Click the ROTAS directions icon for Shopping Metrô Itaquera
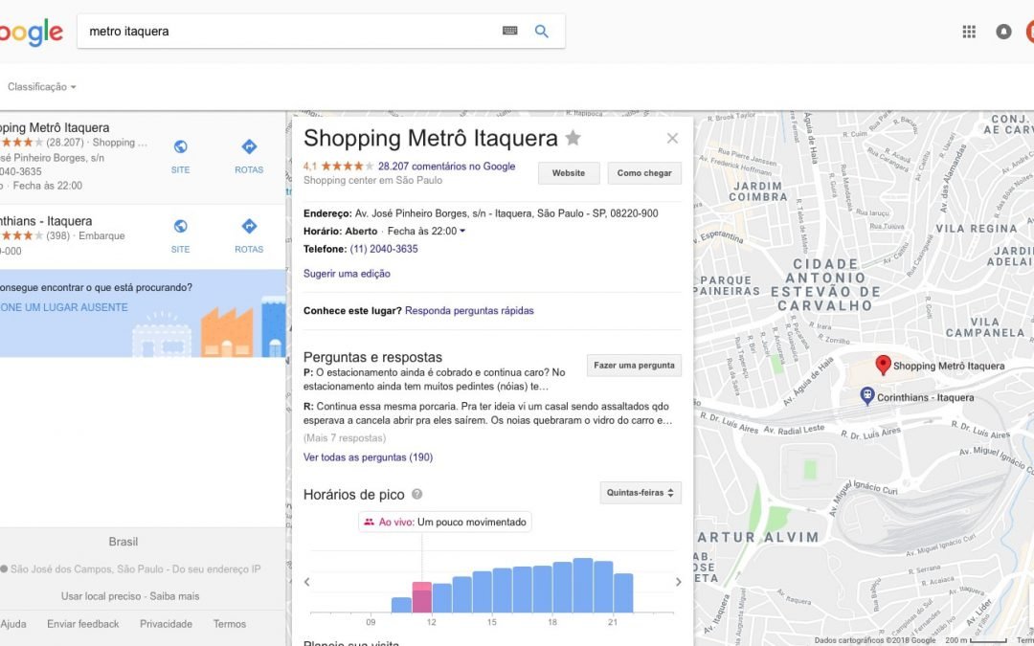The image size is (1034, 646). [249, 146]
